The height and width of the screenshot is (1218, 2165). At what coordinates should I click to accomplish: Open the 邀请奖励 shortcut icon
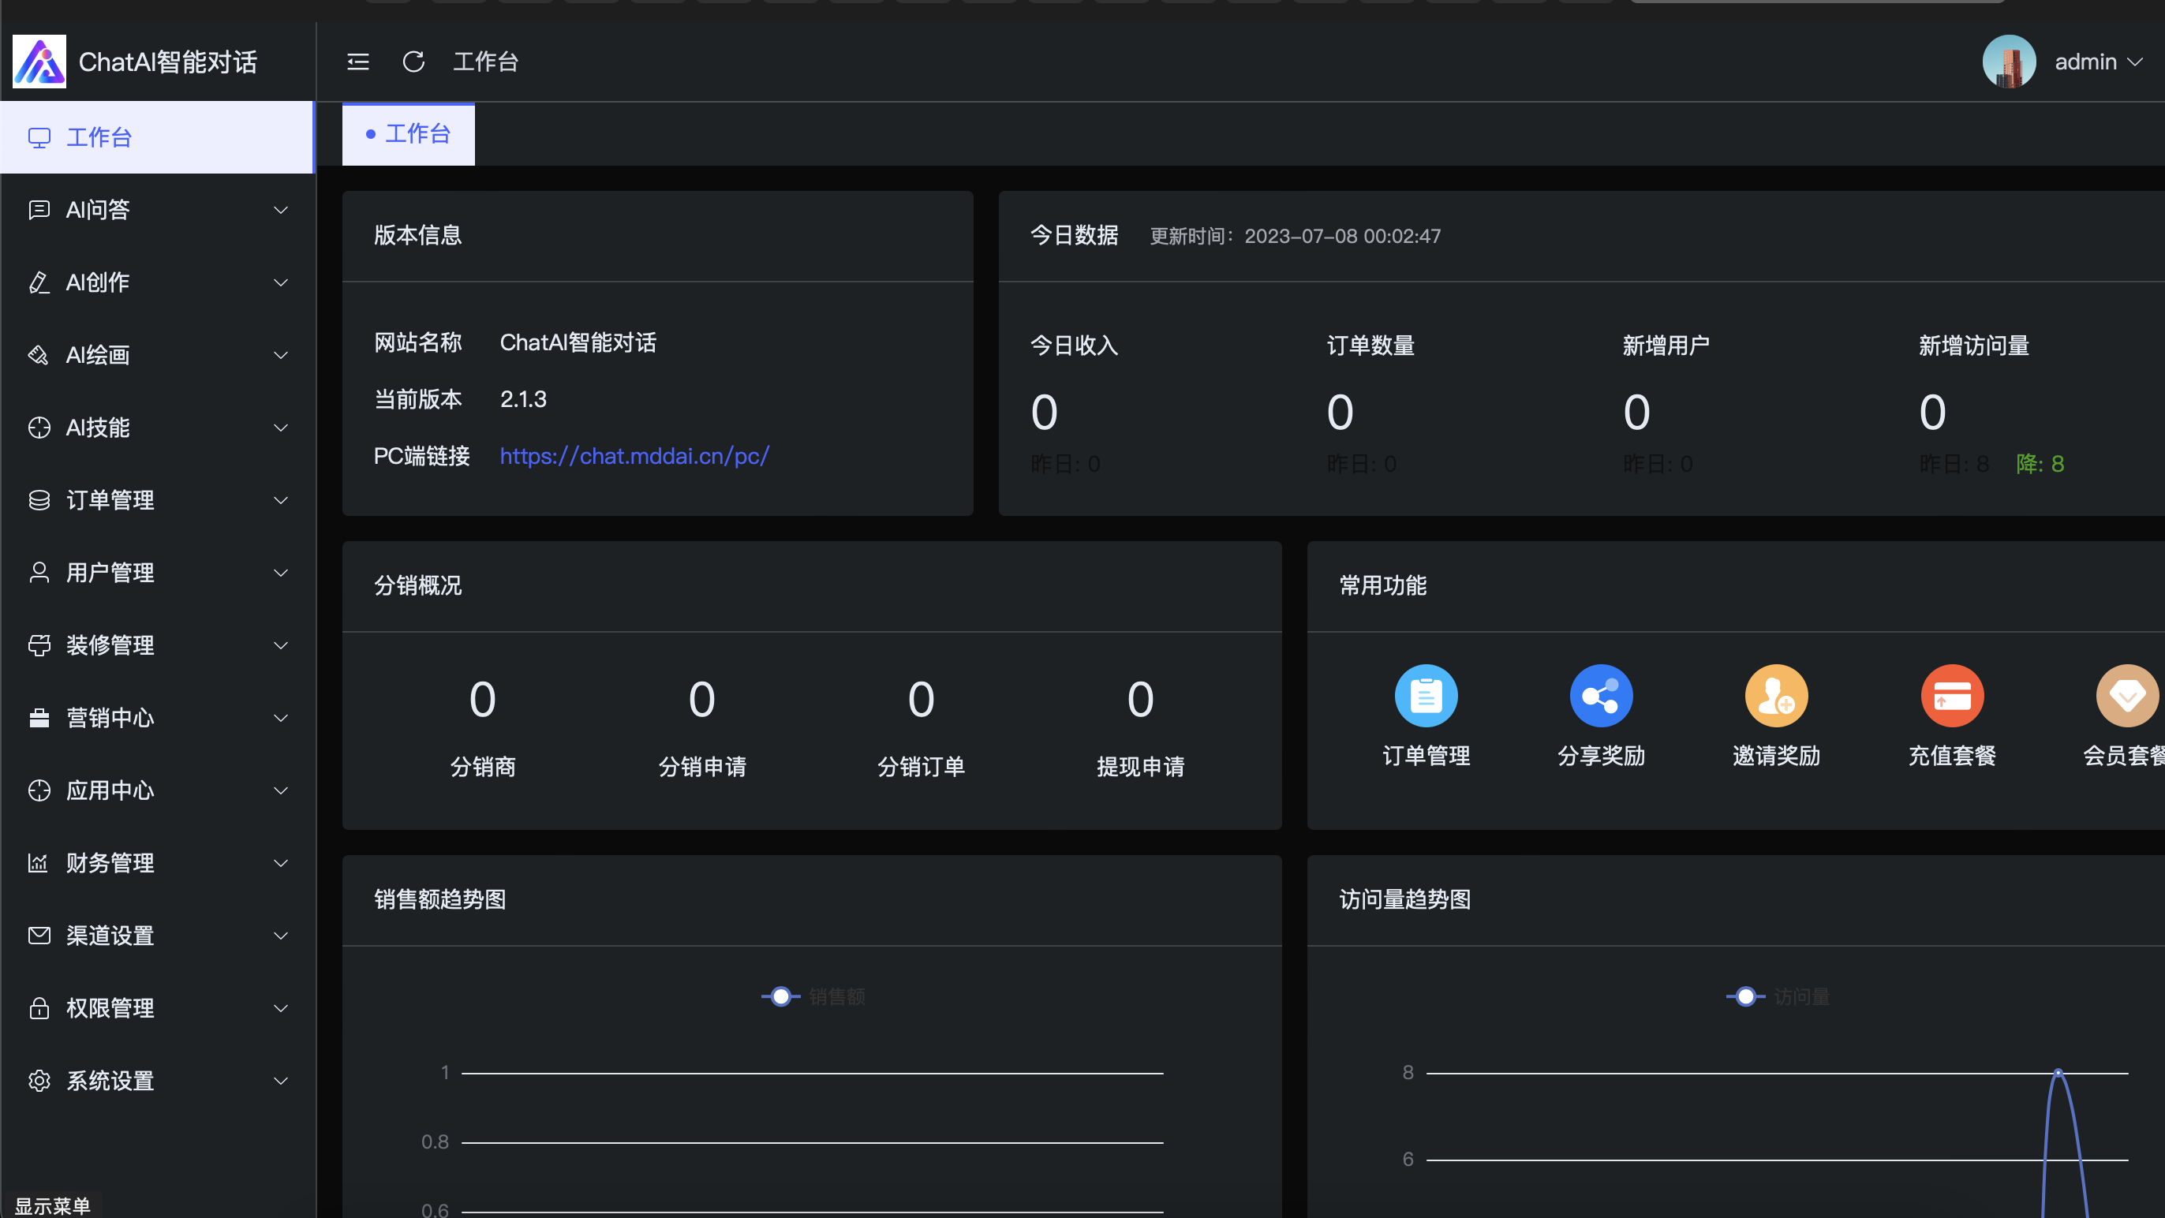pos(1776,696)
